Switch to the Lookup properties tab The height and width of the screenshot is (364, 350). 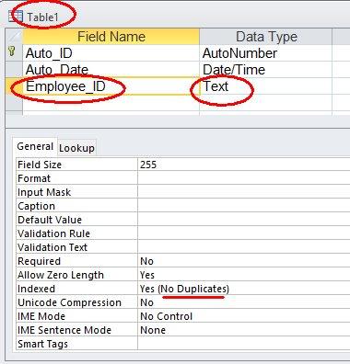76,148
